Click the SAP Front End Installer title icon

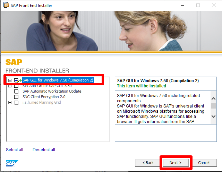6,5
